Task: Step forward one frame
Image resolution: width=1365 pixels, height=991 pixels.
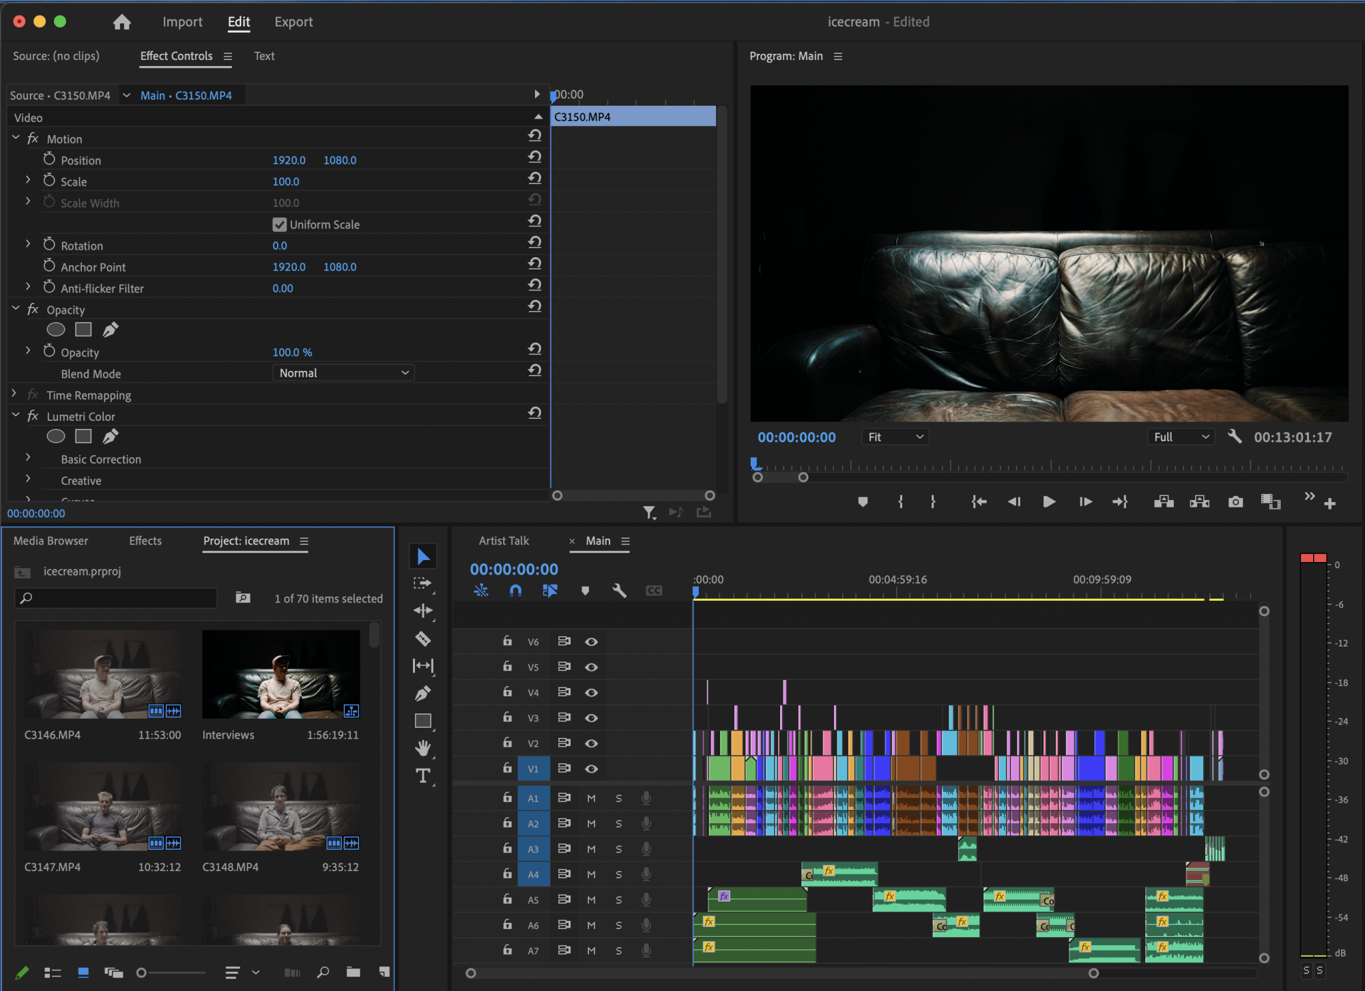Action: (1085, 502)
